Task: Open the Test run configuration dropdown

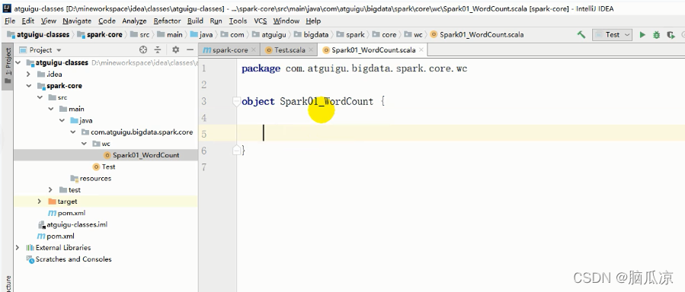Action: (x=612, y=34)
